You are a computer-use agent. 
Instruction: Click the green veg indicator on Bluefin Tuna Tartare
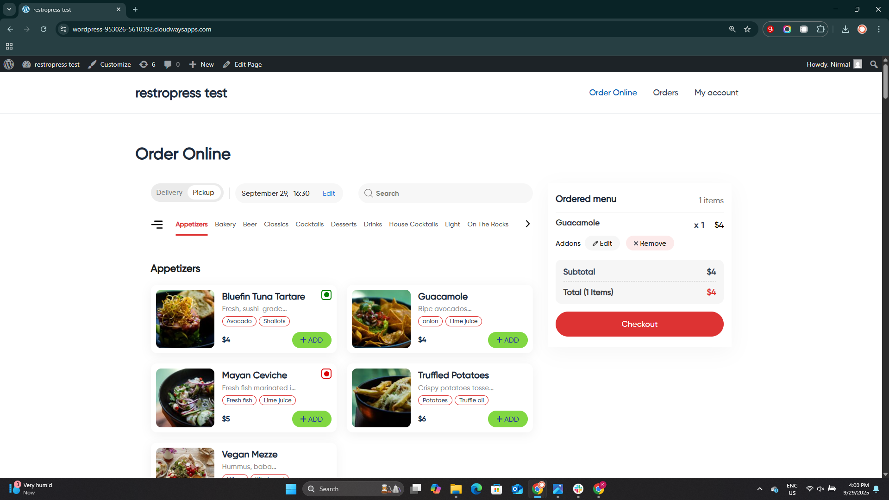point(326,294)
